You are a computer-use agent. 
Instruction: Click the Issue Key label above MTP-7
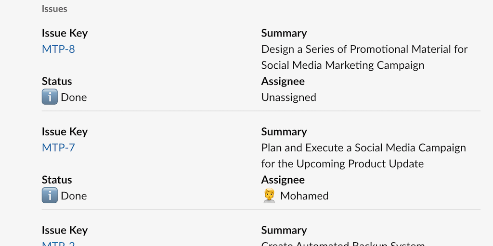click(65, 132)
